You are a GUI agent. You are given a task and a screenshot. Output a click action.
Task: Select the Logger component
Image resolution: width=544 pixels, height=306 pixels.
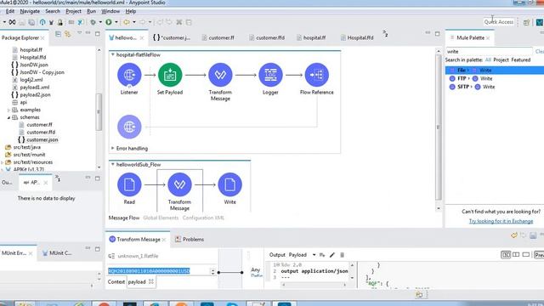[x=270, y=75]
